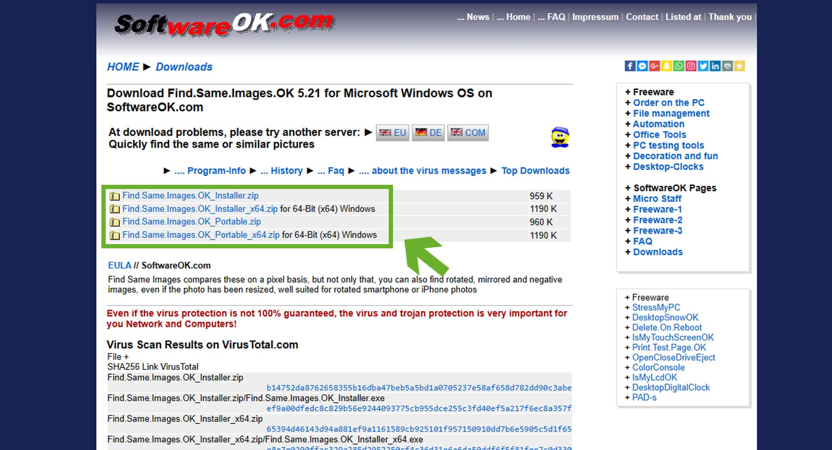Open Print.Test.Page.OK freeware link
Screen dimensions: 832x450
pos(669,347)
